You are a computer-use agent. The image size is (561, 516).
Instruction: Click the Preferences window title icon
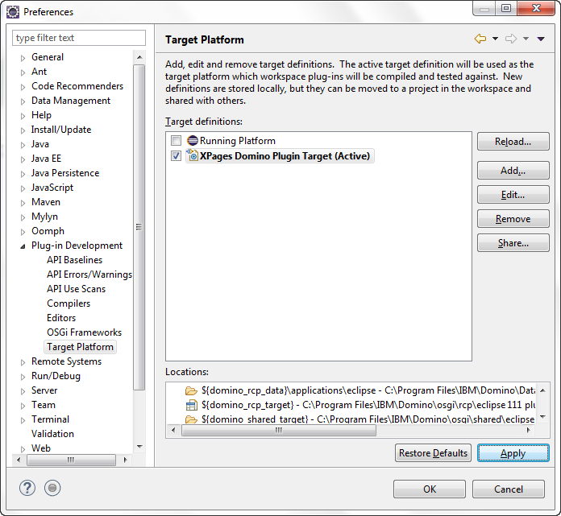pos(13,12)
